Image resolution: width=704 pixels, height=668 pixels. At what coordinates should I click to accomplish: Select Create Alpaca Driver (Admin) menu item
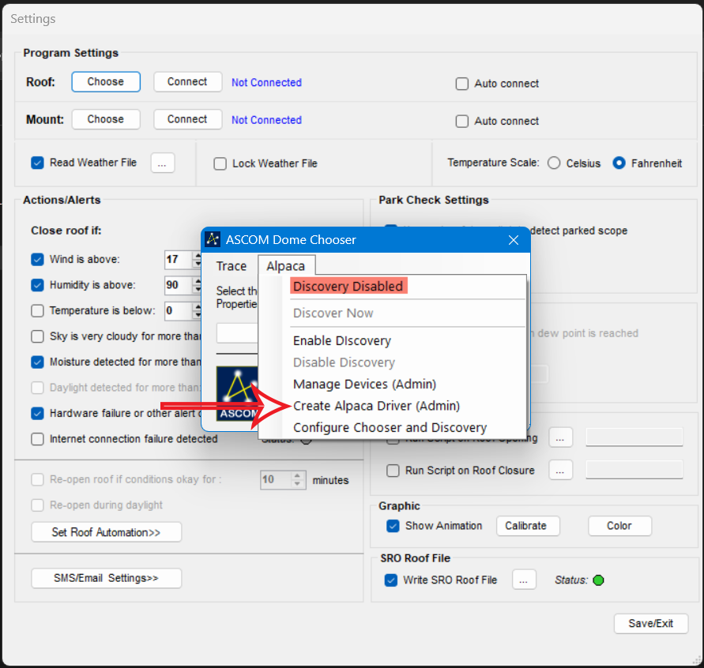click(376, 406)
